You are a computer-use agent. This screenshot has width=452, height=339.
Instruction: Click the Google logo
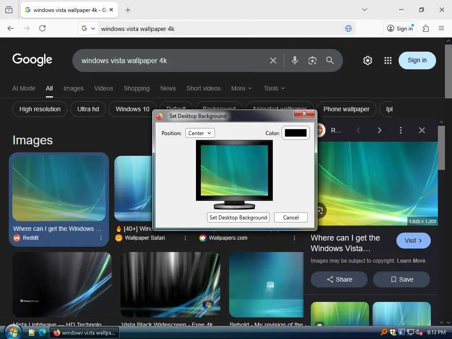coord(32,60)
